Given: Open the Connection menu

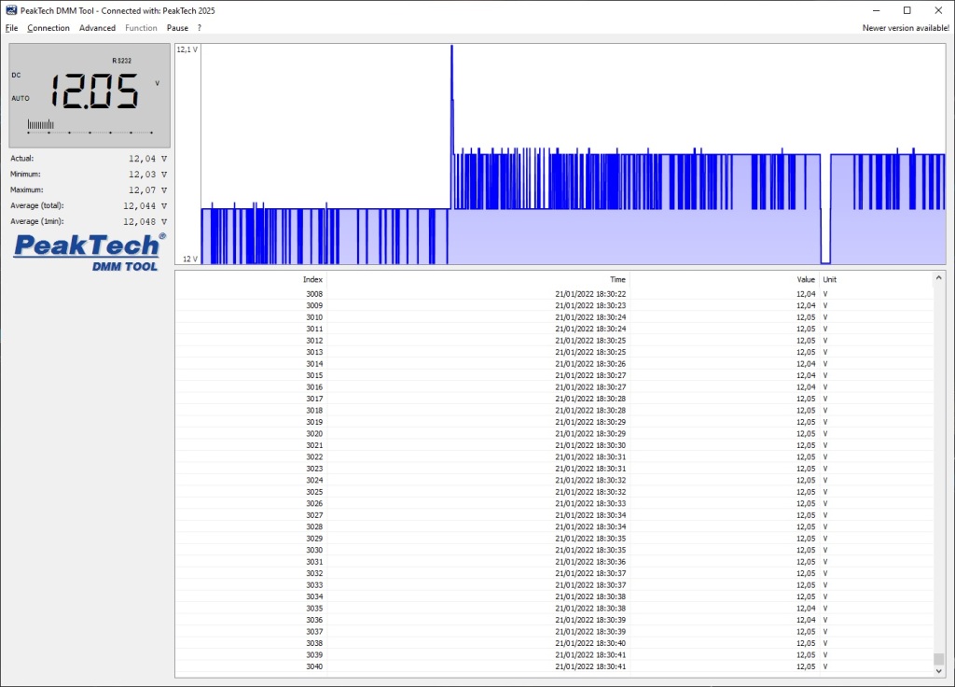Looking at the screenshot, I should point(48,28).
